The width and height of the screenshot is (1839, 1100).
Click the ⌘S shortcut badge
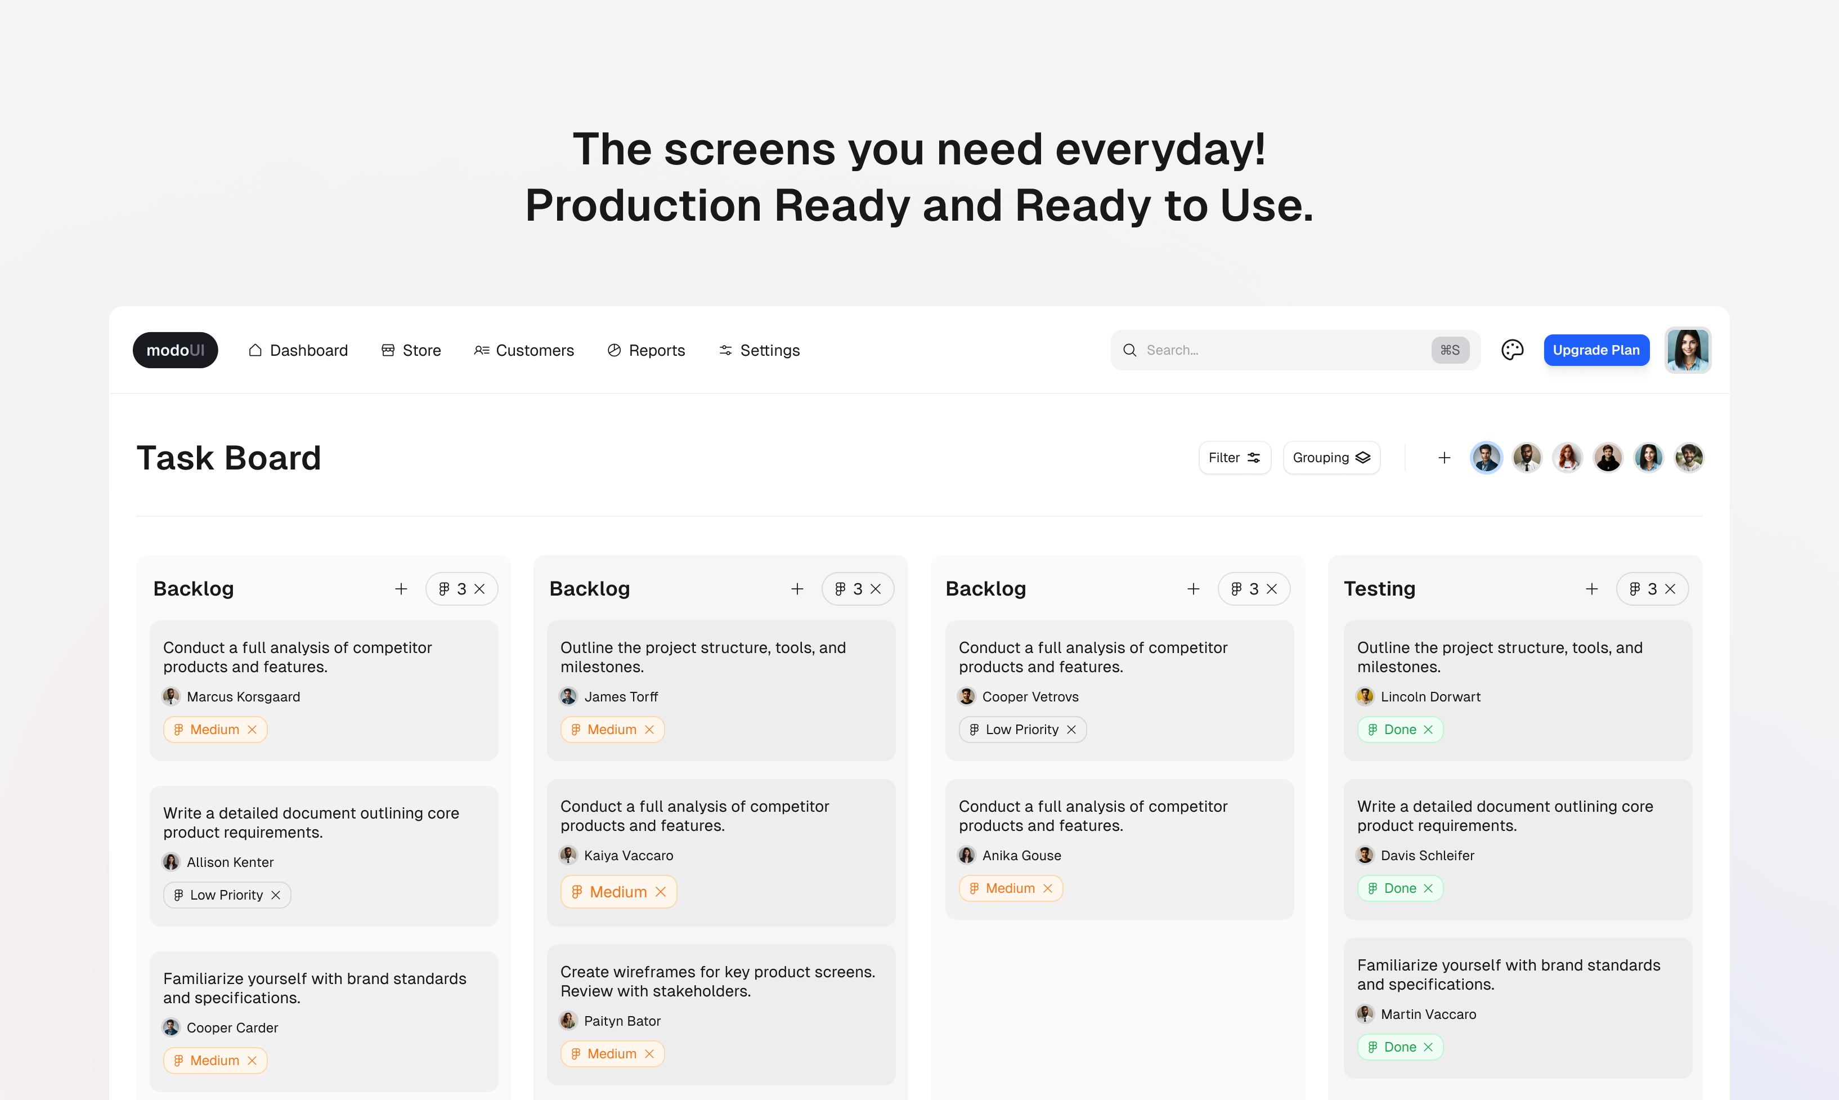(x=1449, y=350)
